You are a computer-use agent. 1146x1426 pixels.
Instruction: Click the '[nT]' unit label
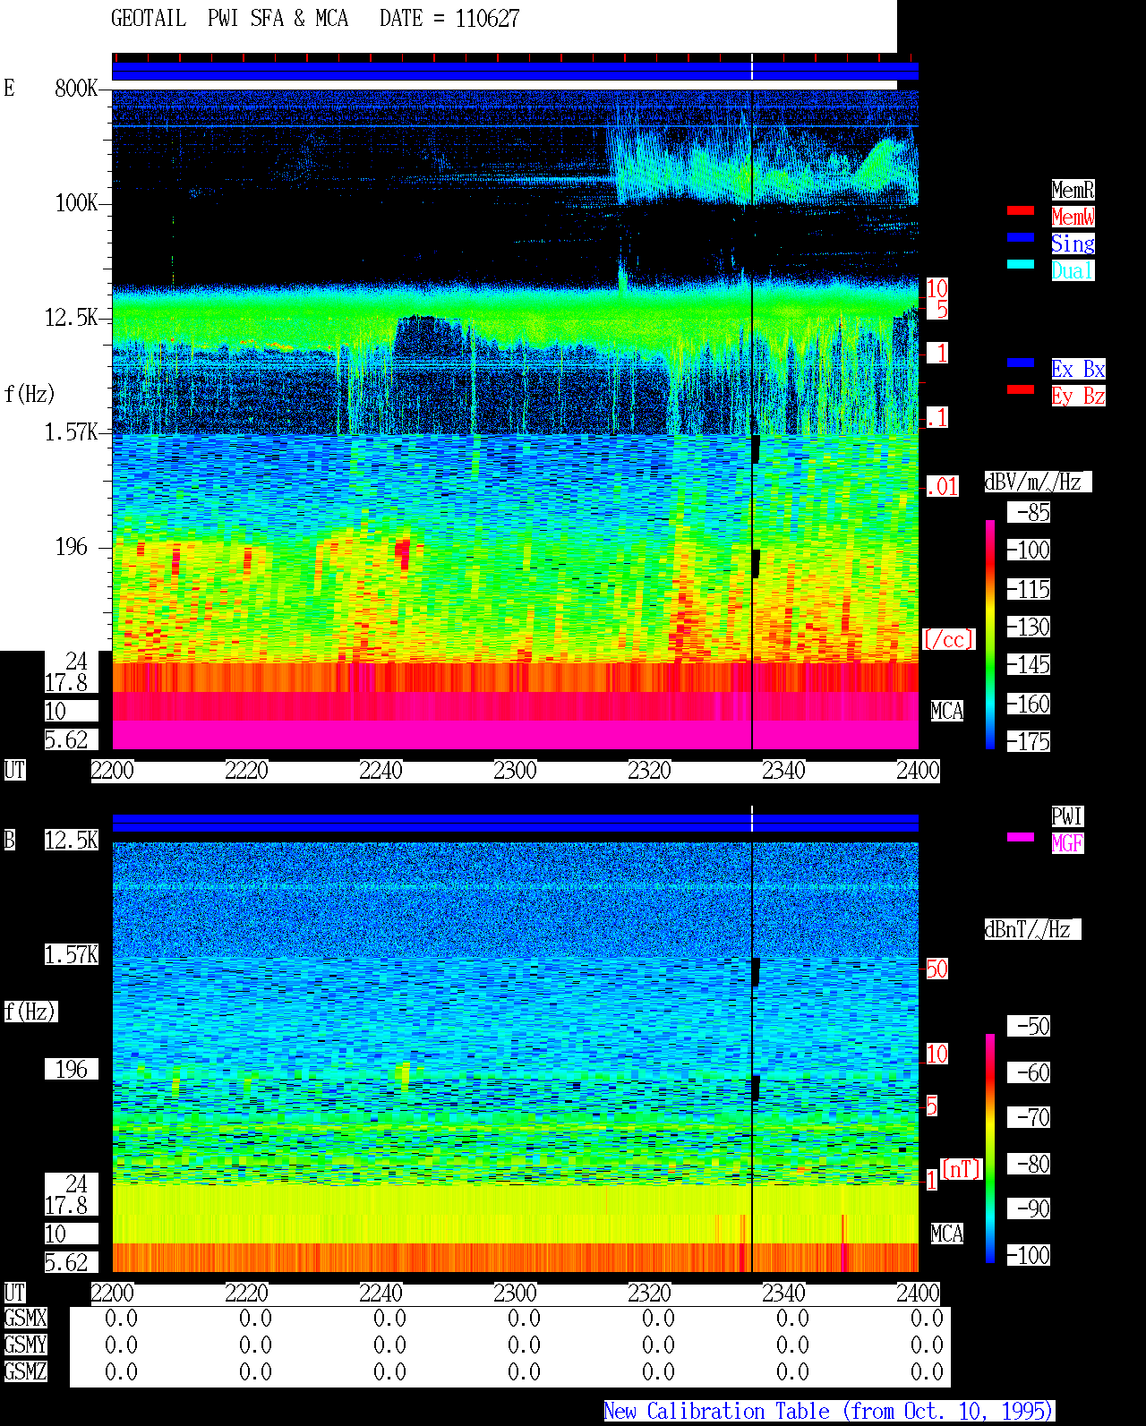pyautogui.click(x=962, y=1169)
